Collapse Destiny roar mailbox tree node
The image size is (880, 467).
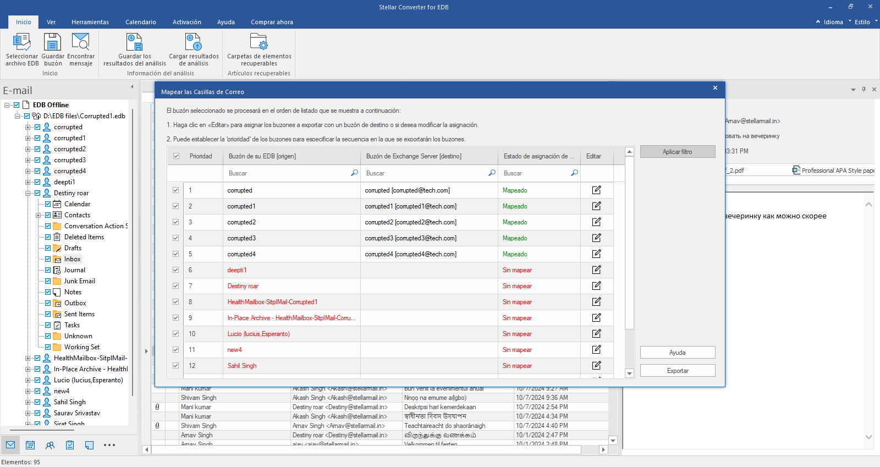(x=28, y=193)
